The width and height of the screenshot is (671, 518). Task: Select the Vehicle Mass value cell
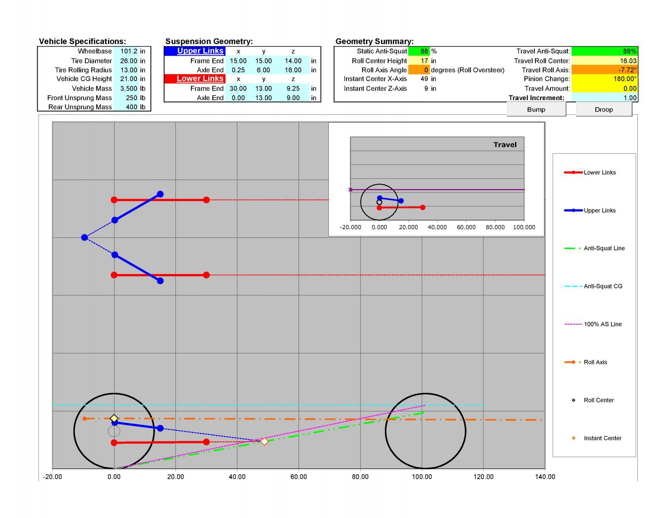tap(126, 88)
